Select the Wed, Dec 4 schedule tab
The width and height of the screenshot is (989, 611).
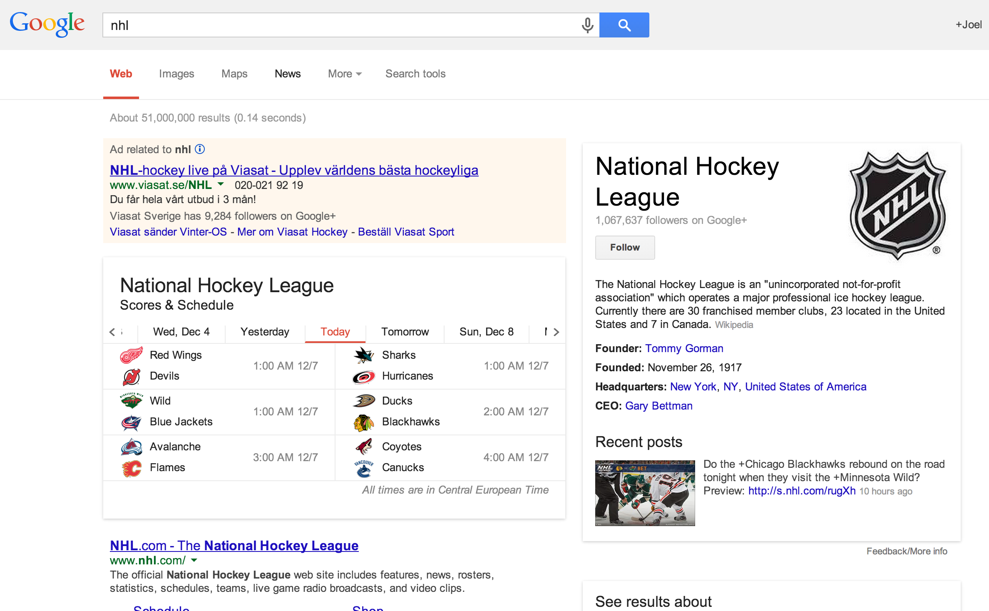click(181, 332)
